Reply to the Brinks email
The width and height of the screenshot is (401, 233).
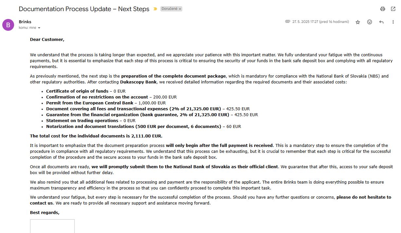click(381, 22)
